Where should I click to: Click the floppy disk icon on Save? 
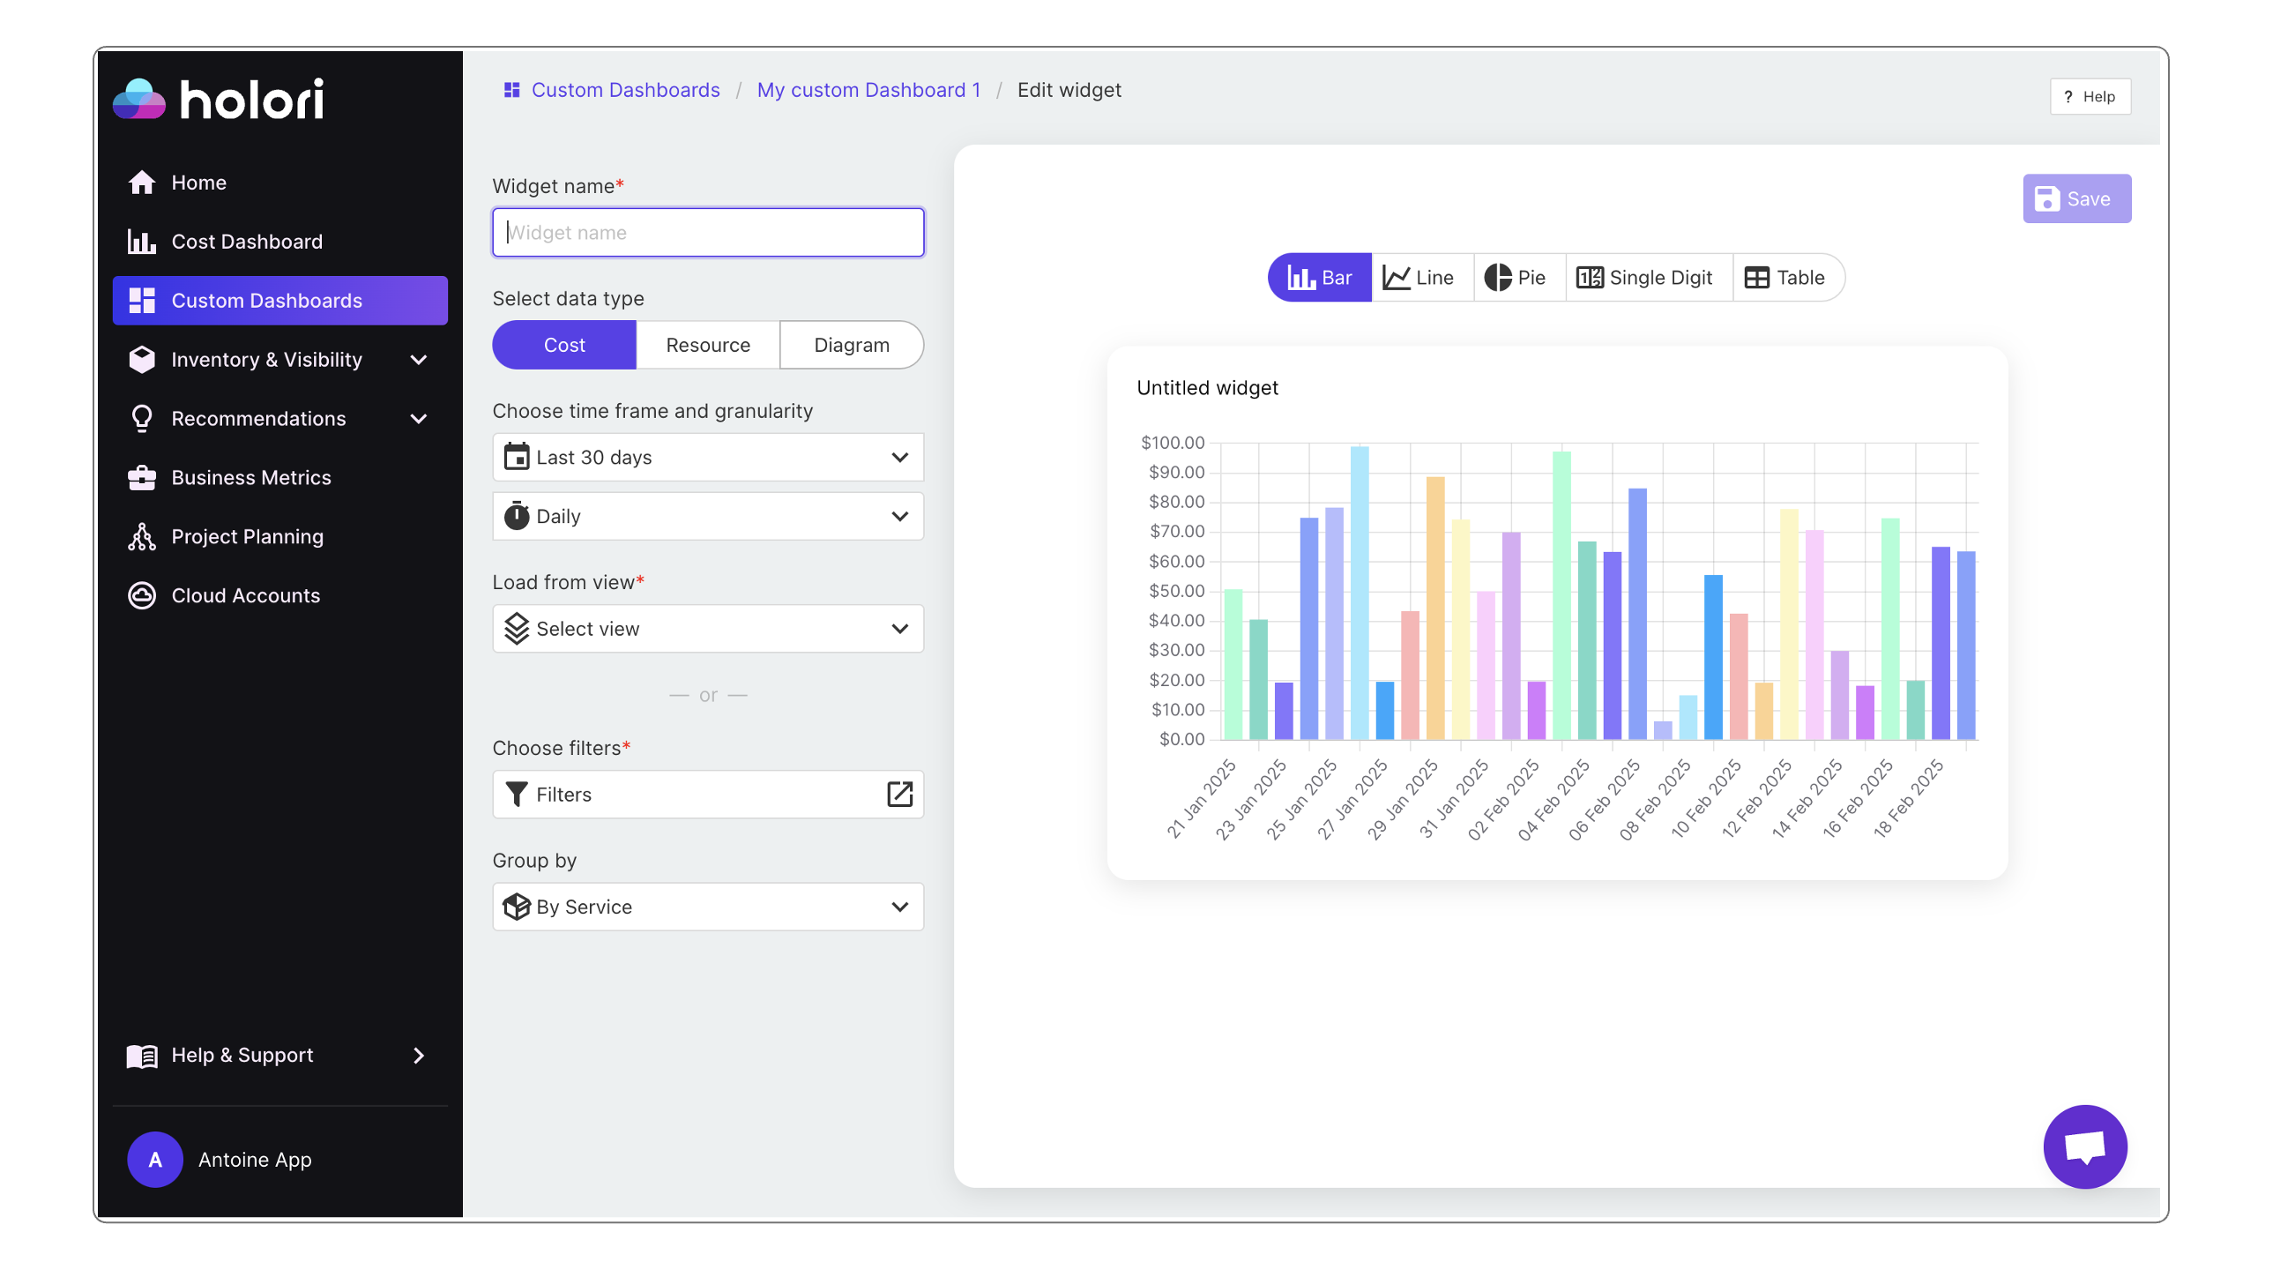tap(2047, 199)
